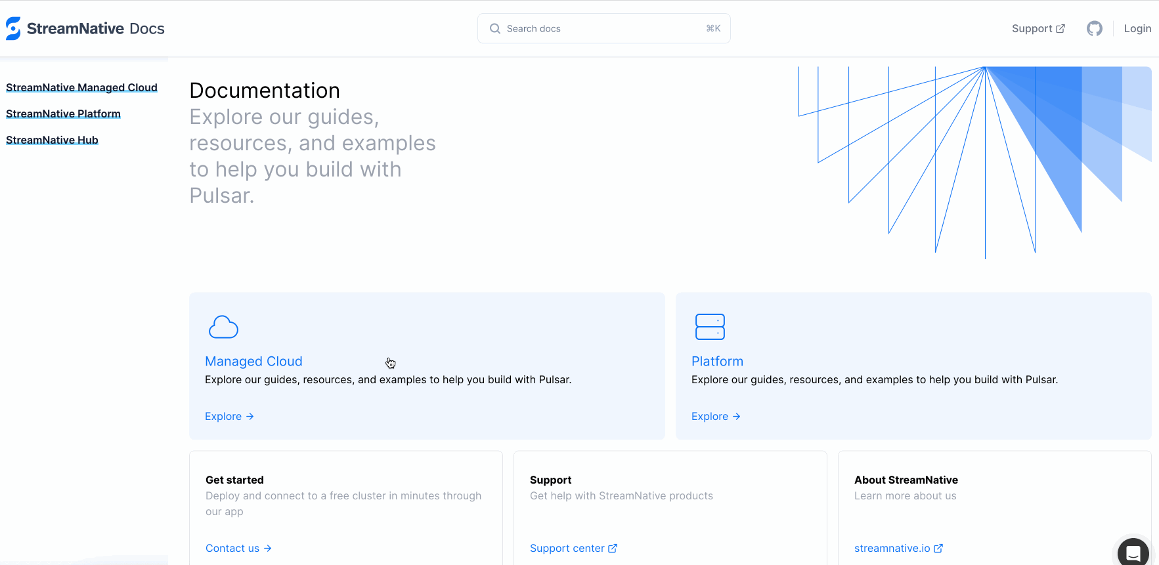Viewport: 1159px width, 565px height.
Task: Click the Login button
Action: [x=1138, y=28]
